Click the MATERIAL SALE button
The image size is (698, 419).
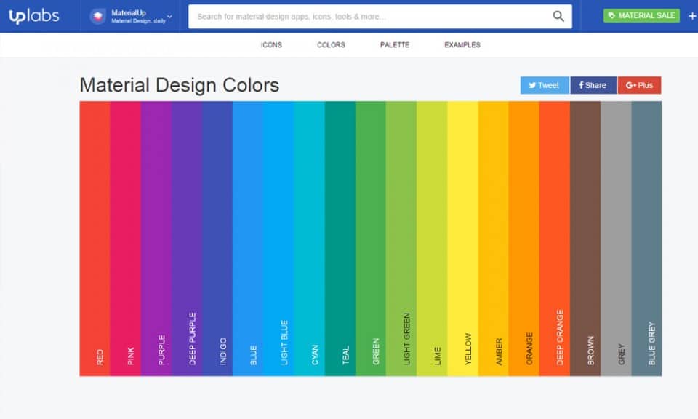click(x=641, y=15)
